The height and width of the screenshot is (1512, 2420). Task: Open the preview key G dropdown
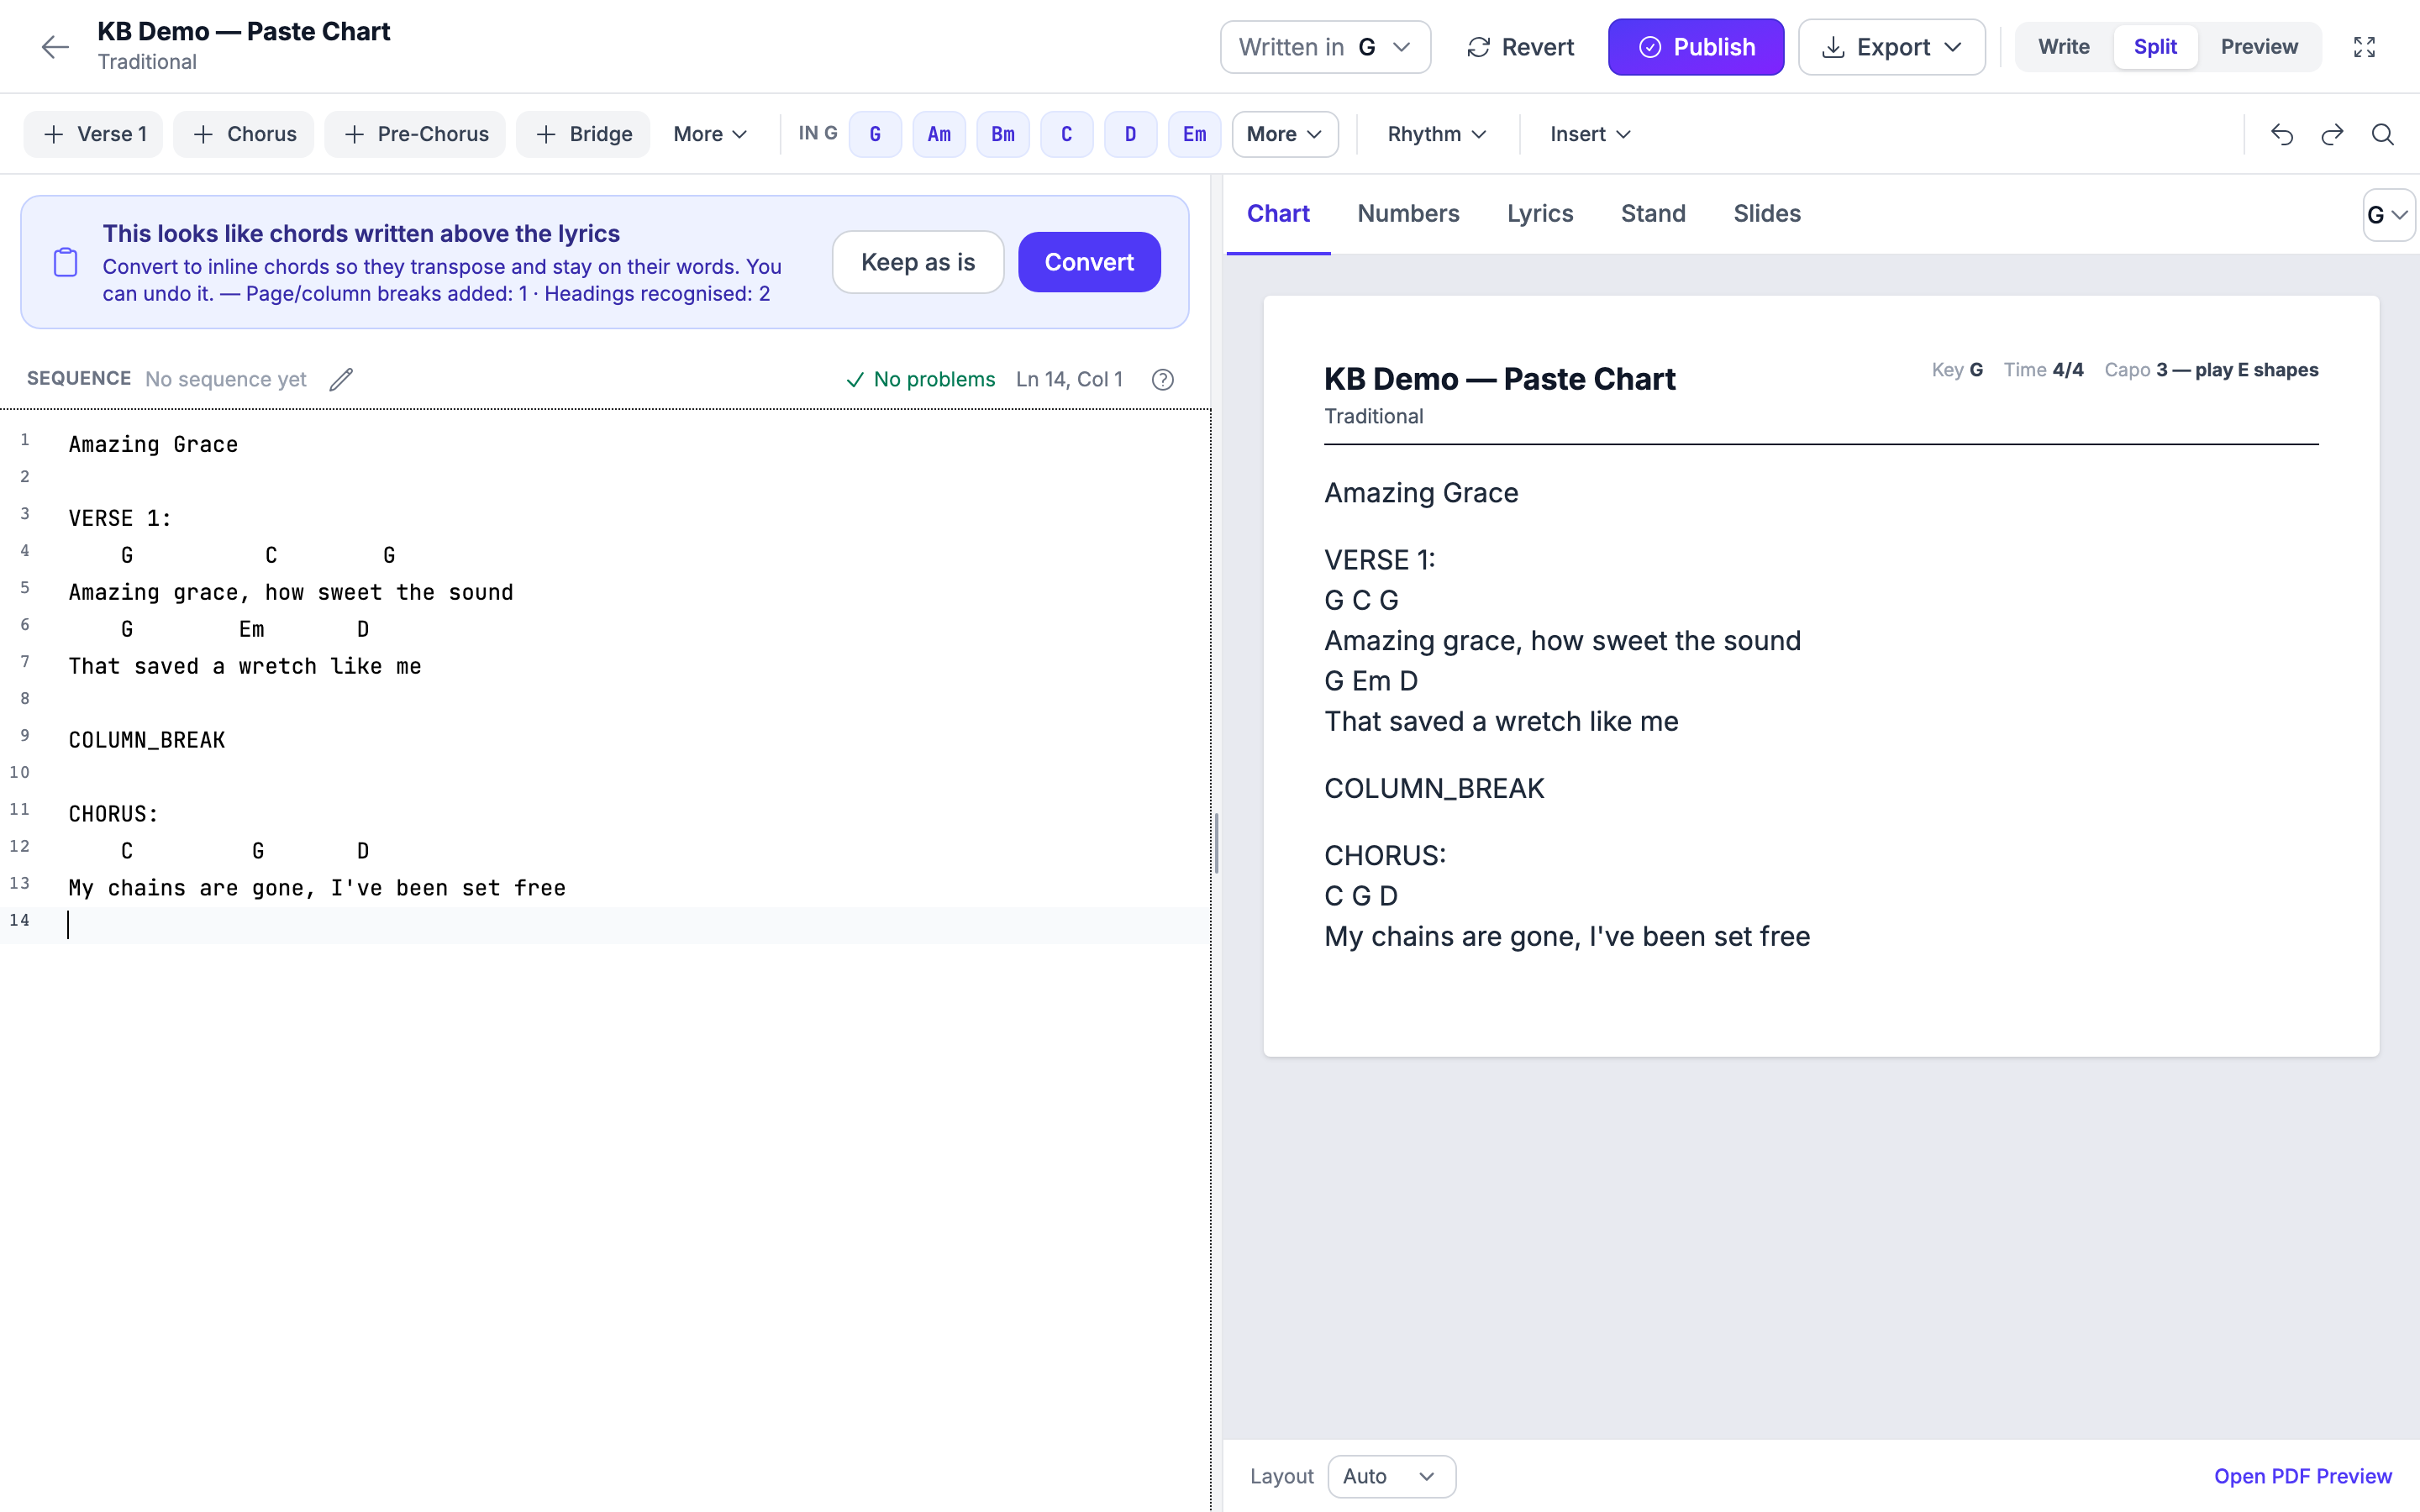click(2388, 215)
